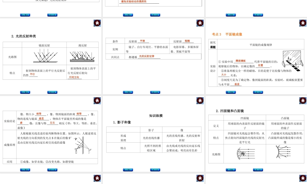This screenshot has height=184, width=307.
Task: Click left blue button on 成像原理 slide
Action: [25, 170]
